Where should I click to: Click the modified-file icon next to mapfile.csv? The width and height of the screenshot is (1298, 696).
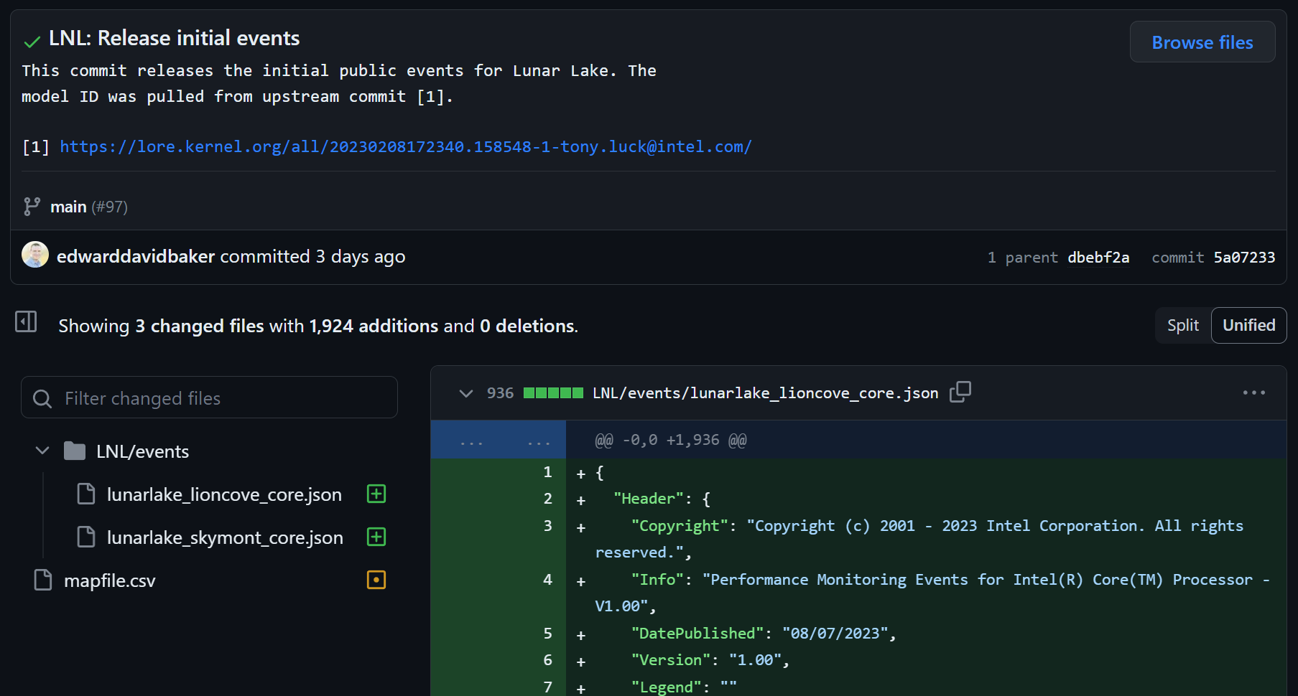tap(376, 580)
